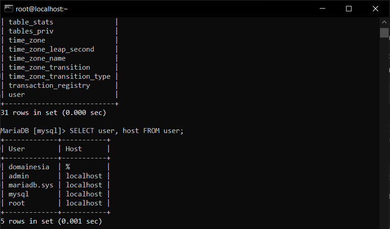Click the time_zone_leap_second table name
390x229 pixels.
coord(51,49)
